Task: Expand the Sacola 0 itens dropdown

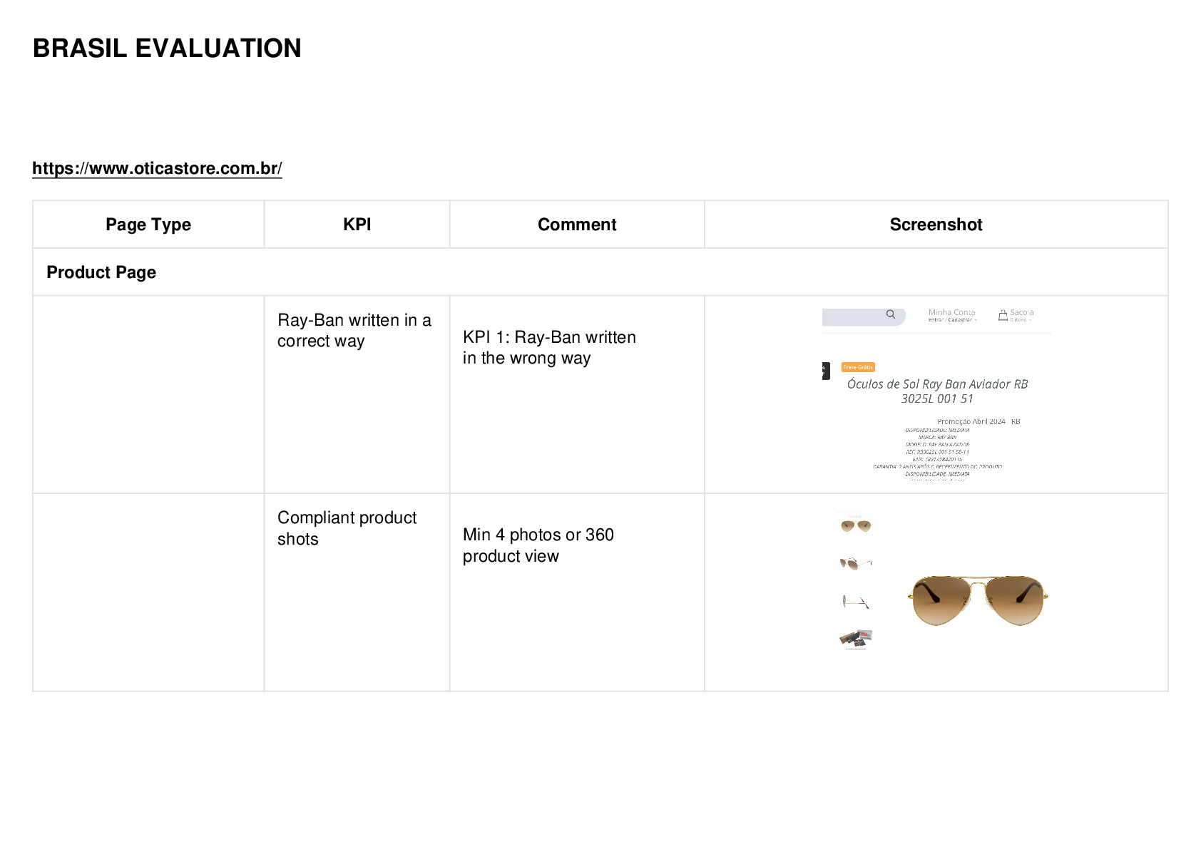Action: point(1021,320)
